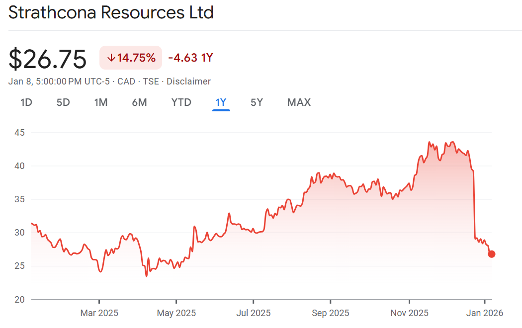The height and width of the screenshot is (328, 522).
Task: Open the 6M chart view
Action: tap(139, 102)
